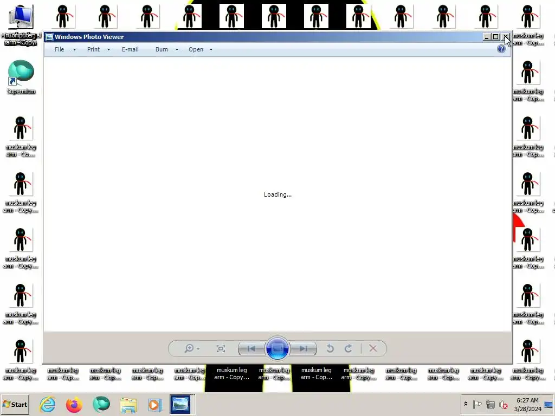Click the E-mail menu item
Image resolution: width=555 pixels, height=416 pixels.
click(130, 49)
